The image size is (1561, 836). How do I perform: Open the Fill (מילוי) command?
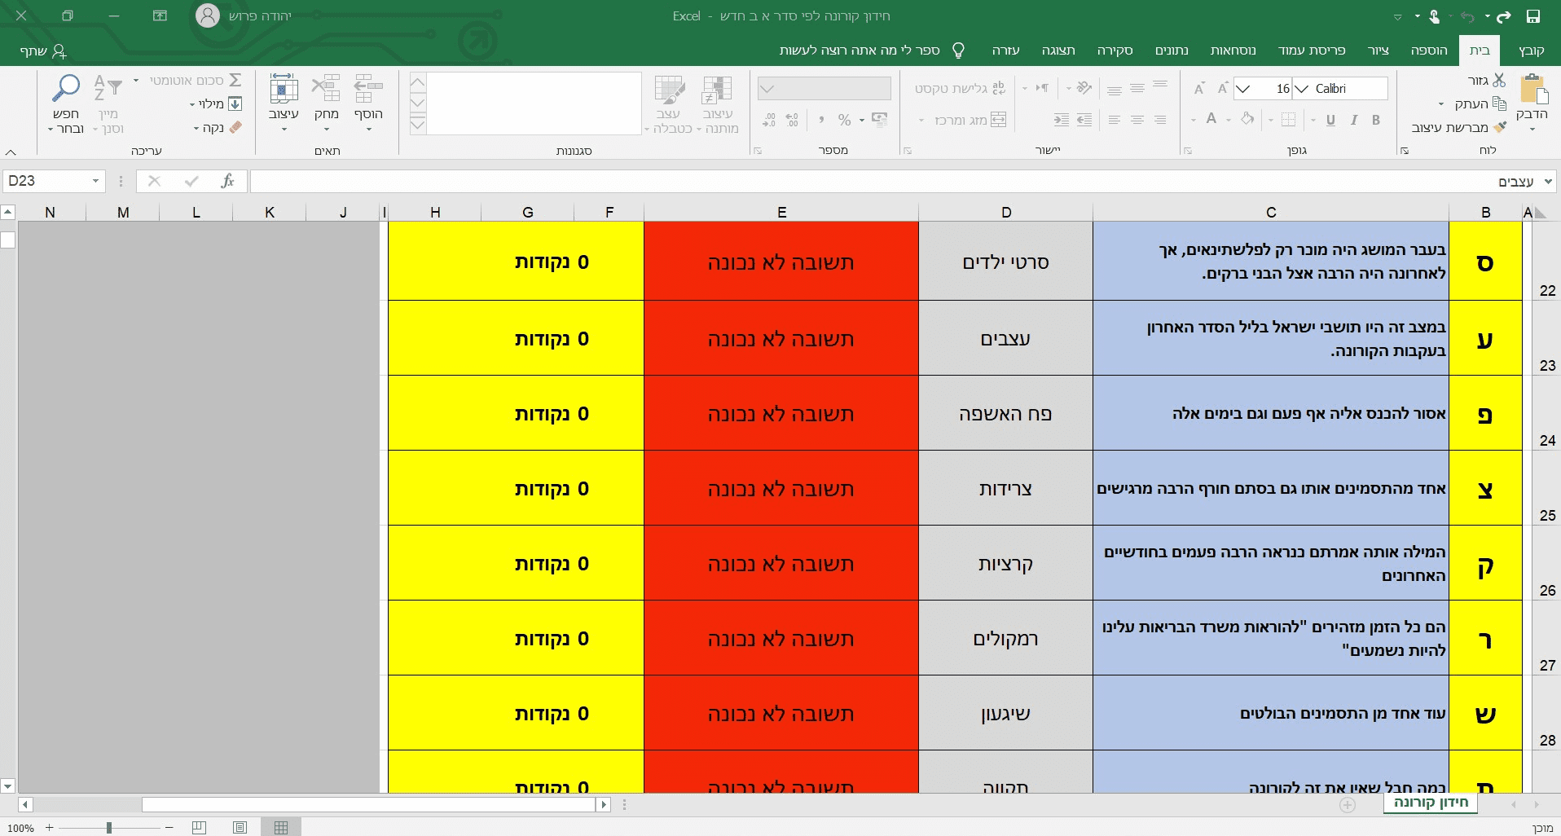[216, 103]
